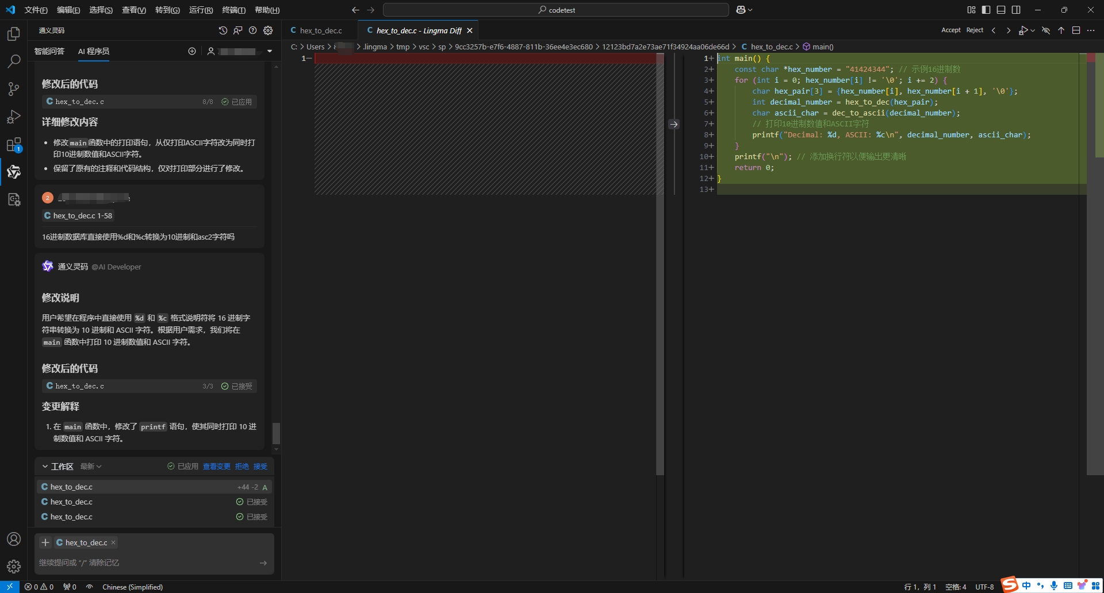Remove hex_to_dec.c chip from chat input

pos(113,542)
